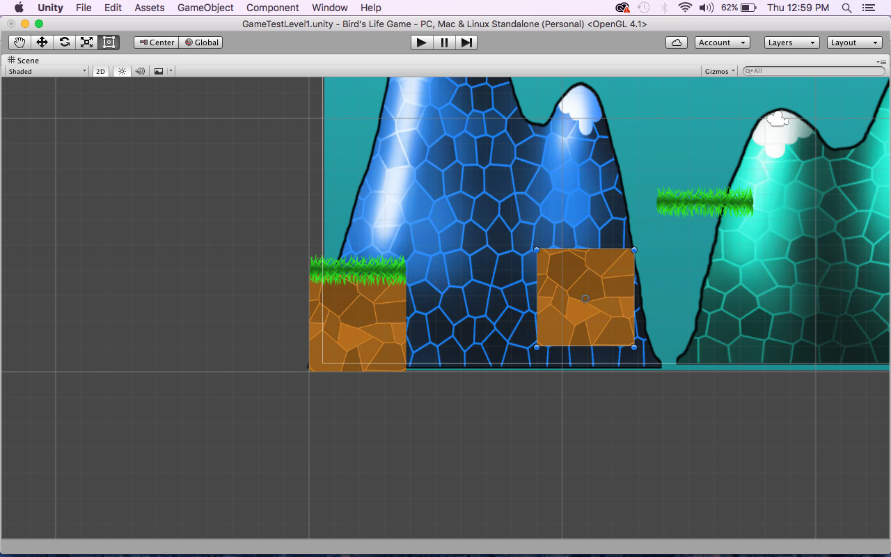Select the Rect transform tool
Screen dimensions: 891x557
109,42
